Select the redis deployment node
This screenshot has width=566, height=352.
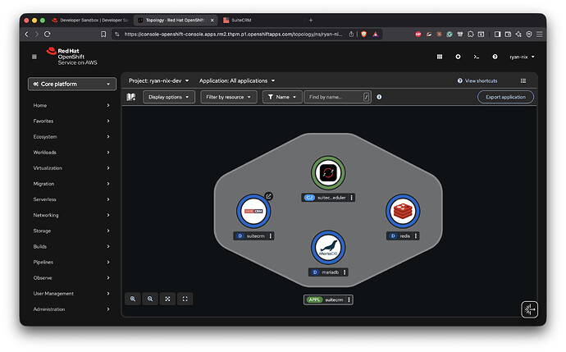coord(403,211)
